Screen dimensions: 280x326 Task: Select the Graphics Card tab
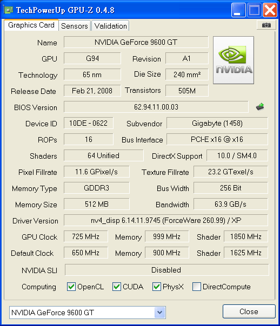click(x=31, y=25)
